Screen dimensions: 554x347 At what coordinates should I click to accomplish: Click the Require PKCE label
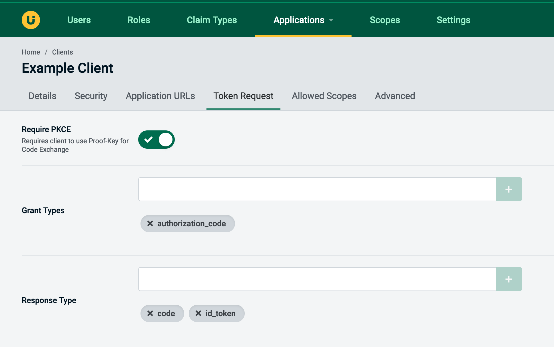pyautogui.click(x=46, y=129)
